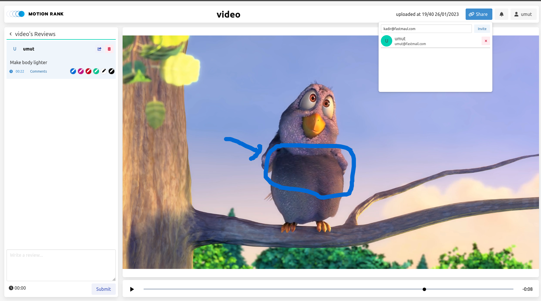This screenshot has height=301, width=541.
Task: Click the clock icon next to 00:00
Action: point(11,288)
